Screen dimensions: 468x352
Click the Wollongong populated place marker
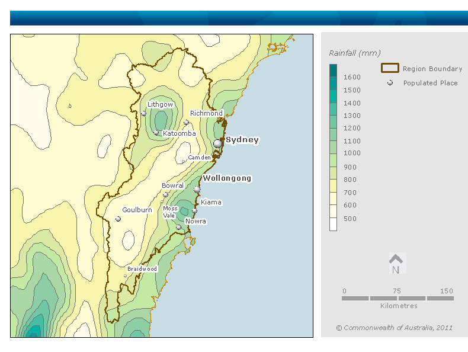(x=197, y=189)
